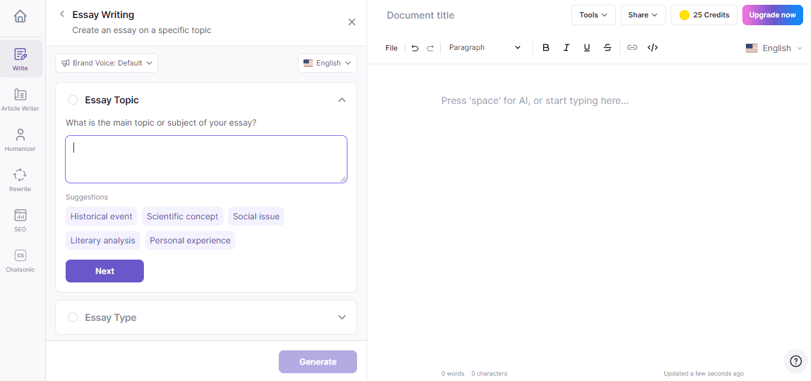Viewport: 811px width, 381px height.
Task: Open the help question mark button
Action: tap(795, 361)
